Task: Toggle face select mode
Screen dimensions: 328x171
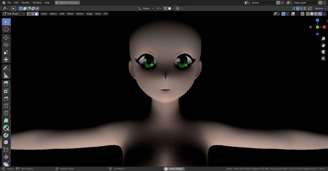Action: (x=37, y=14)
